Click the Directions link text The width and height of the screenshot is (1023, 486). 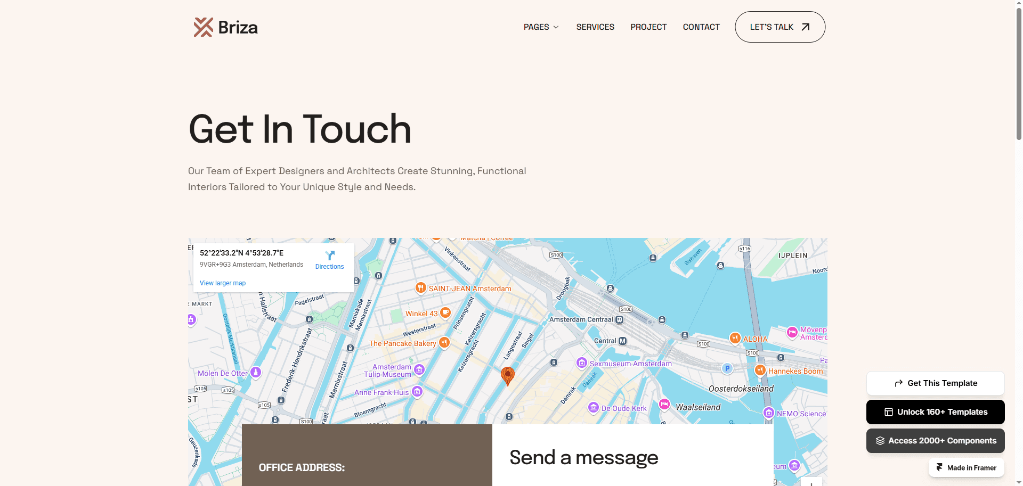point(329,267)
